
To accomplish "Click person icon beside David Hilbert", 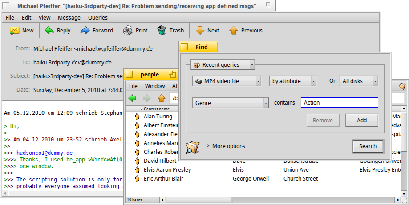I will pos(137,161).
